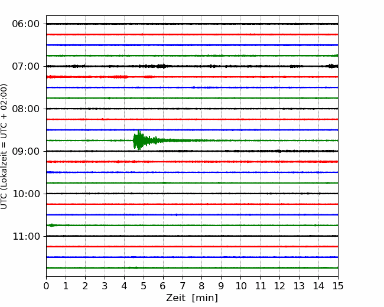Click the 'Zeit [min]' axis title
The width and height of the screenshot is (384, 307).
click(192, 298)
